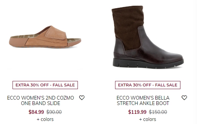Image resolution: width=197 pixels, height=124 pixels.
Task: Click Extra 30% Off badge under the slide
Action: click(45, 85)
